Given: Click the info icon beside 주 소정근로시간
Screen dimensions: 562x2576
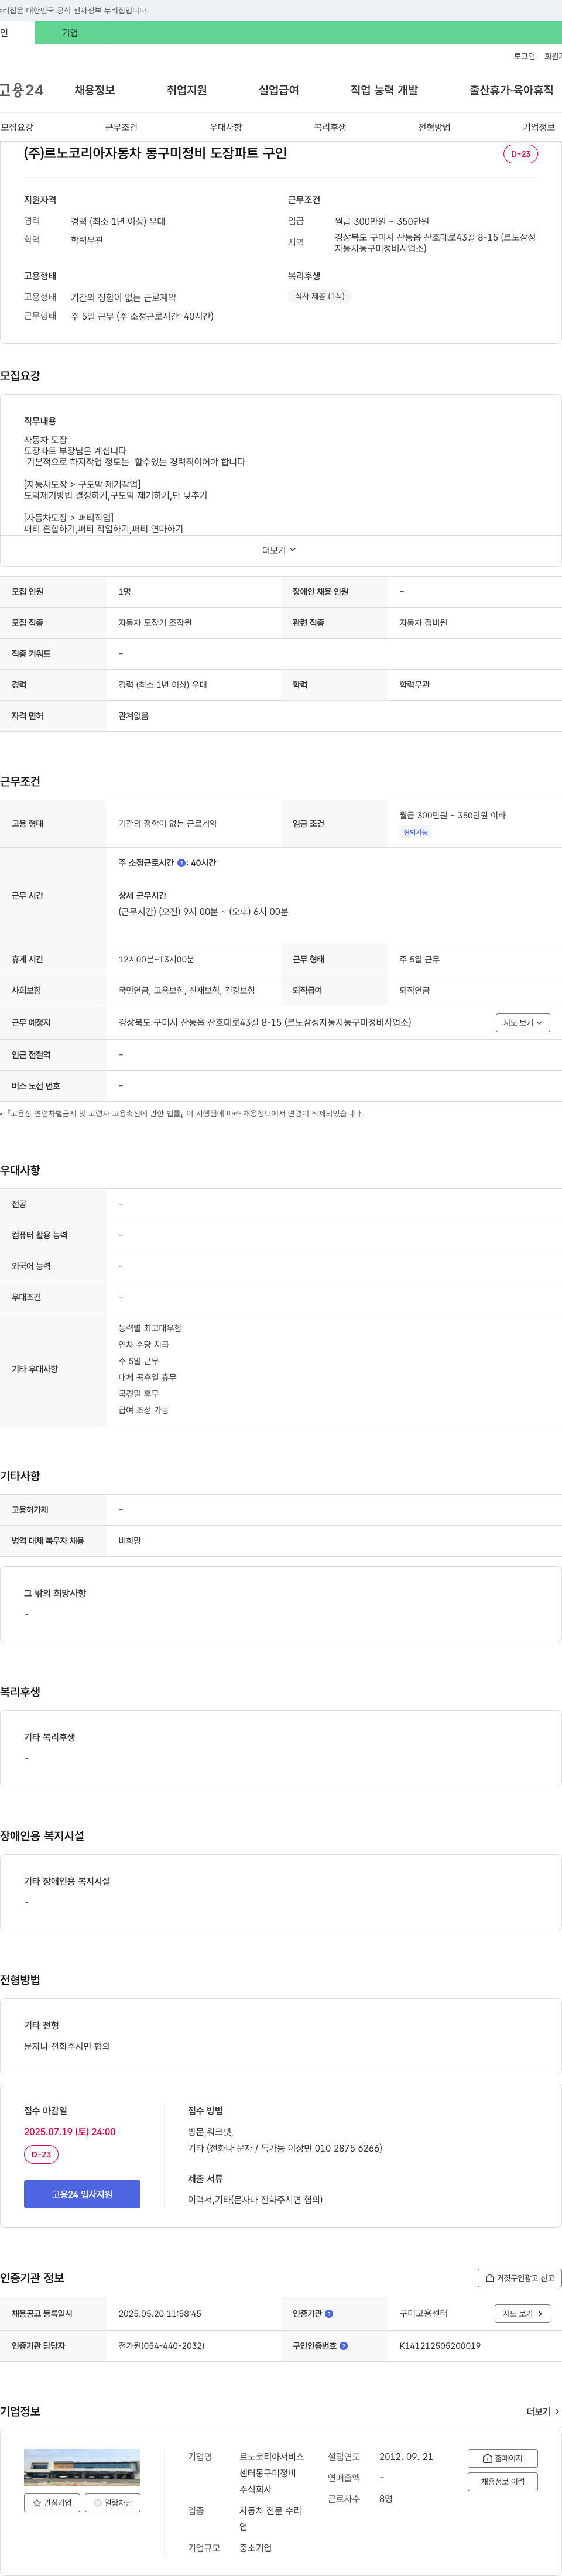Looking at the screenshot, I should (181, 862).
